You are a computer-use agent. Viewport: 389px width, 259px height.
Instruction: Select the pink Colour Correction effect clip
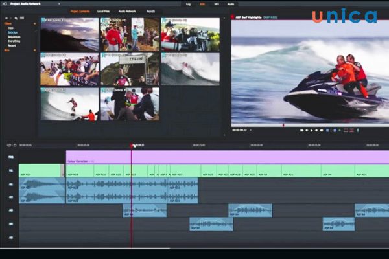tap(228, 157)
